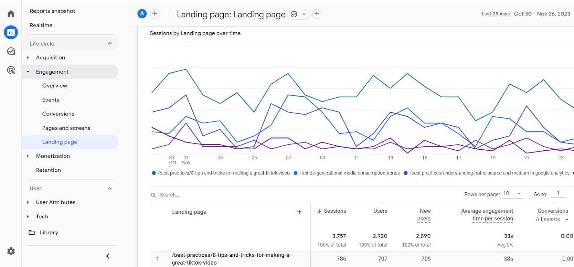The image size is (574, 267).
Task: Open report status dropdown arrow near title
Action: tap(304, 14)
